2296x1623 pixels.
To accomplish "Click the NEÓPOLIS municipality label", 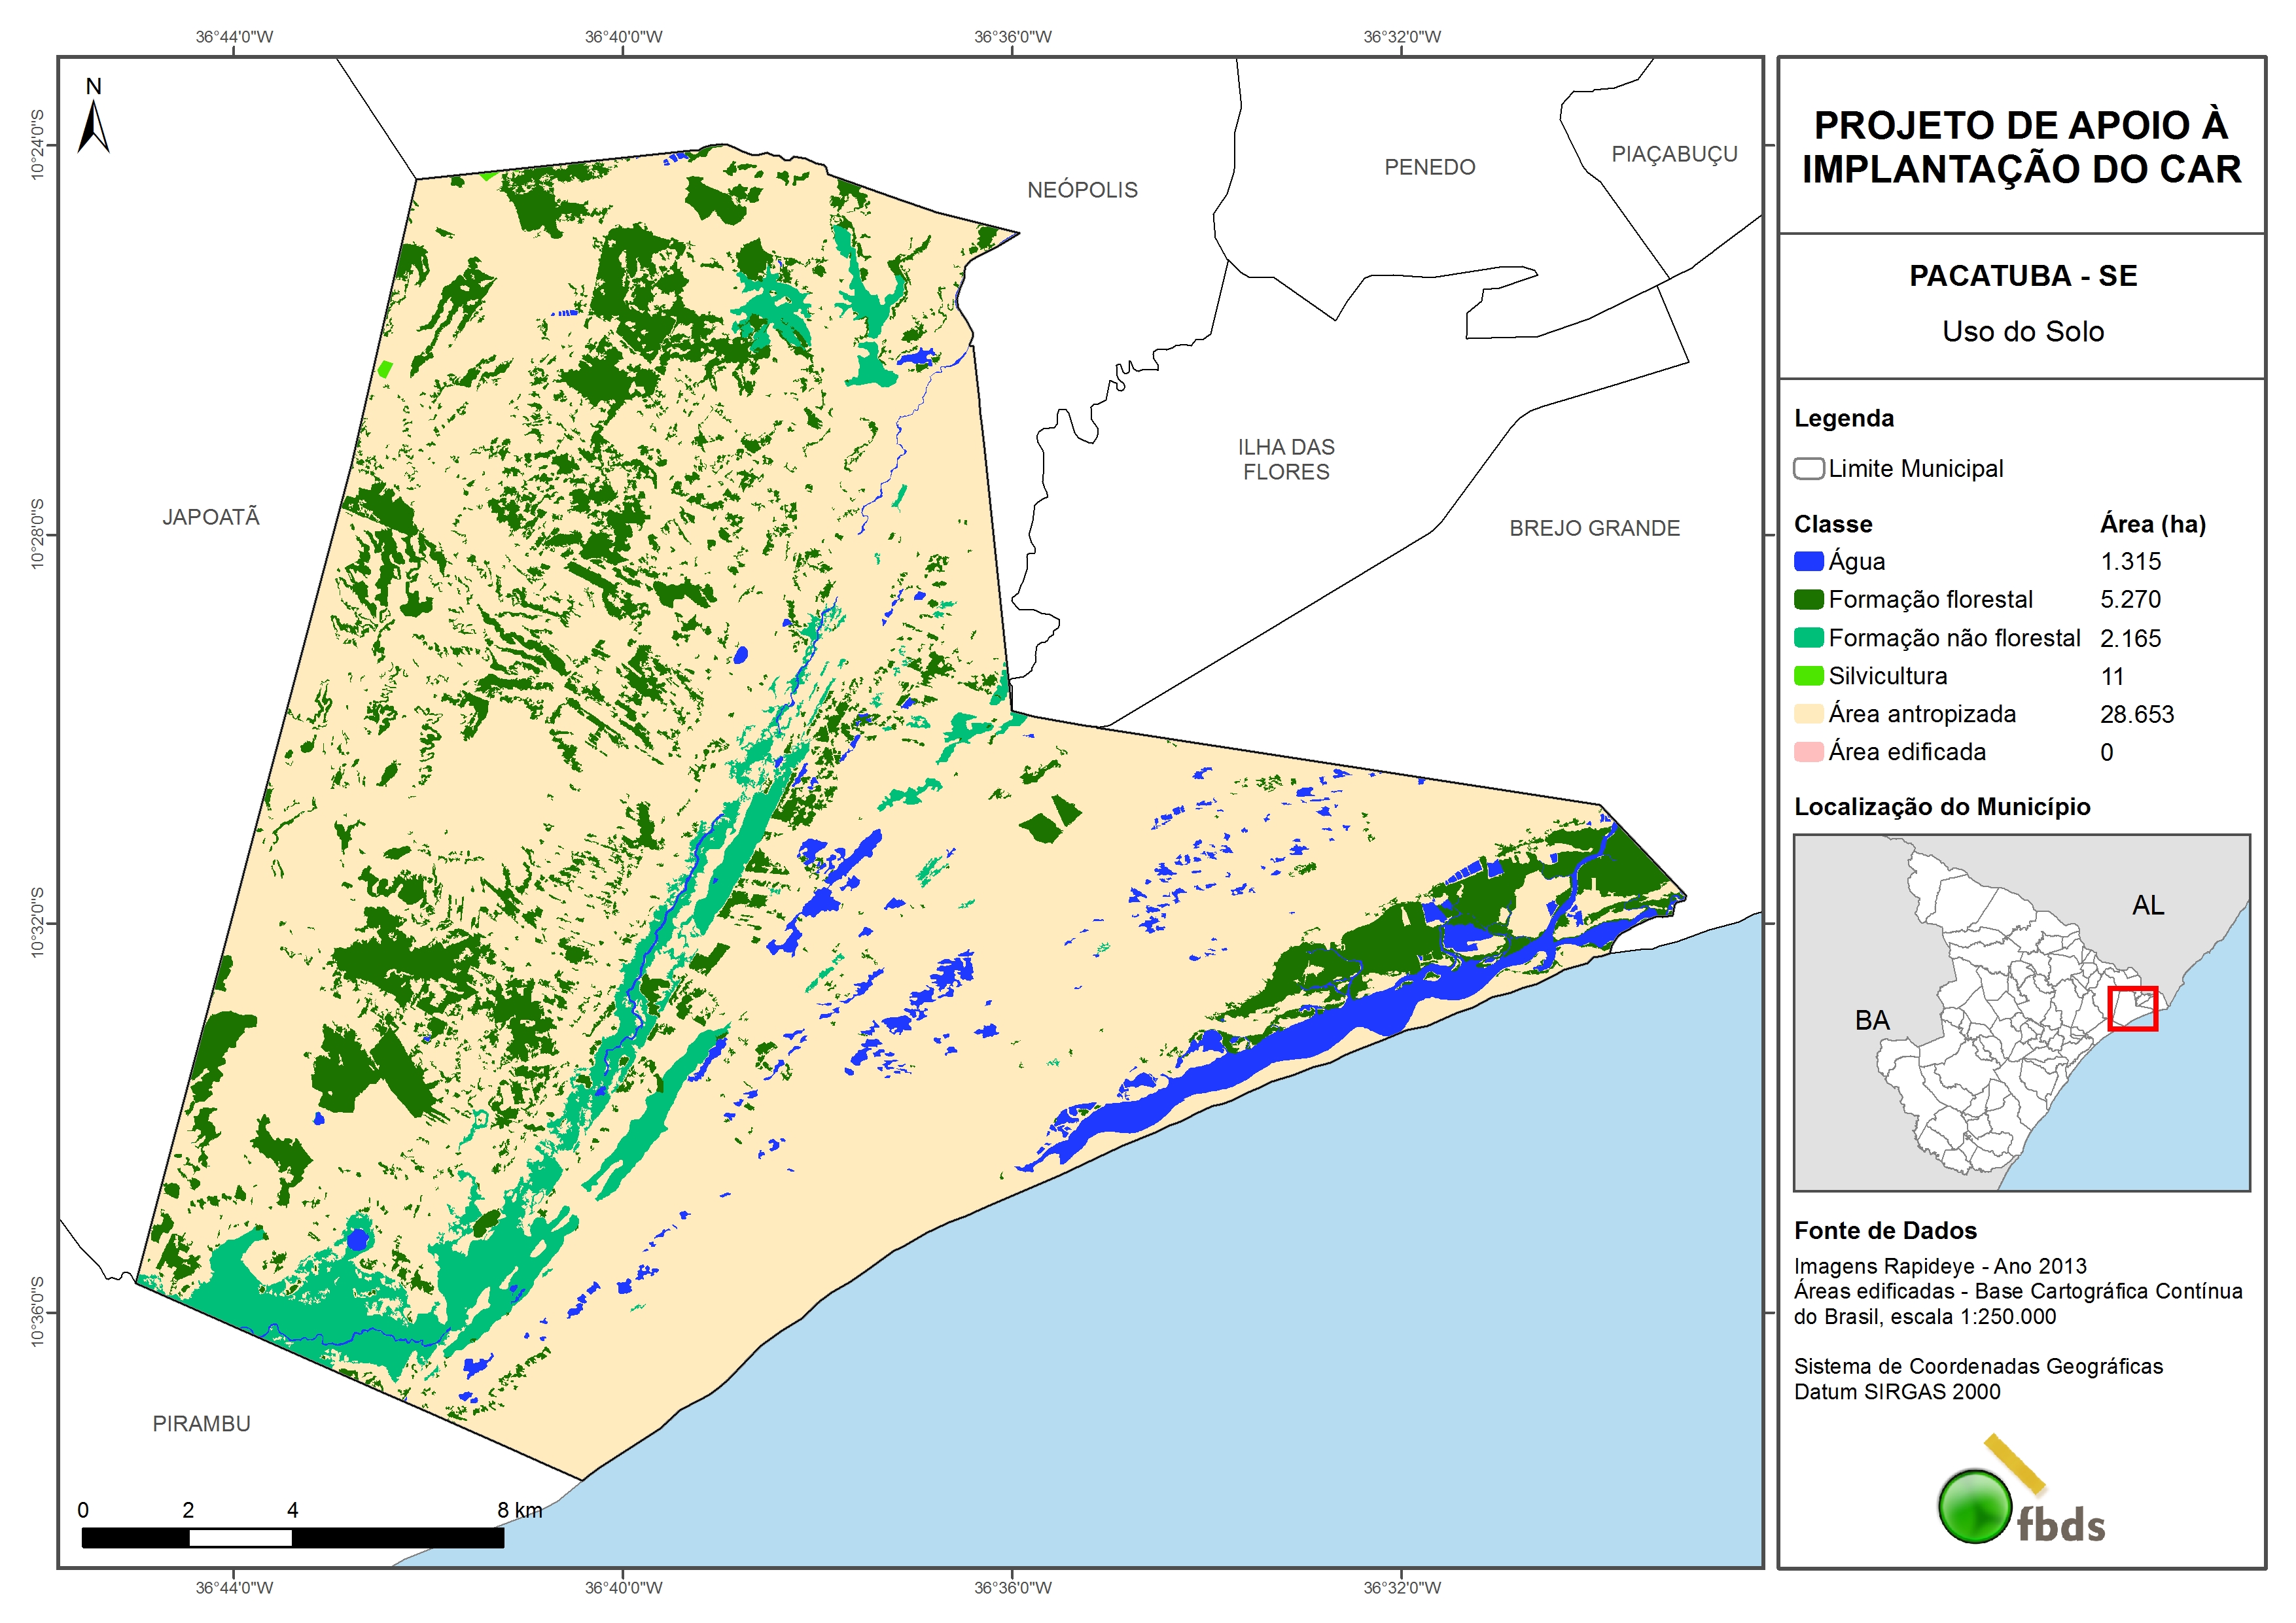I will [1082, 190].
